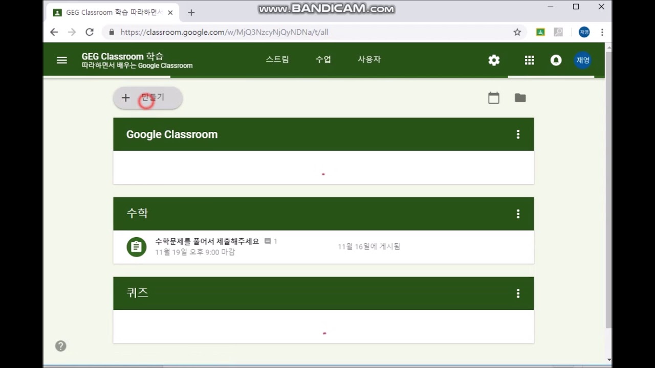This screenshot has width=655, height=368.
Task: Minimize the Chrome window
Action: pos(551,7)
